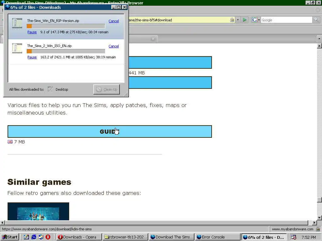This screenshot has width=322, height=241.
Task: Click the green Go arrow button
Action: (245, 20)
